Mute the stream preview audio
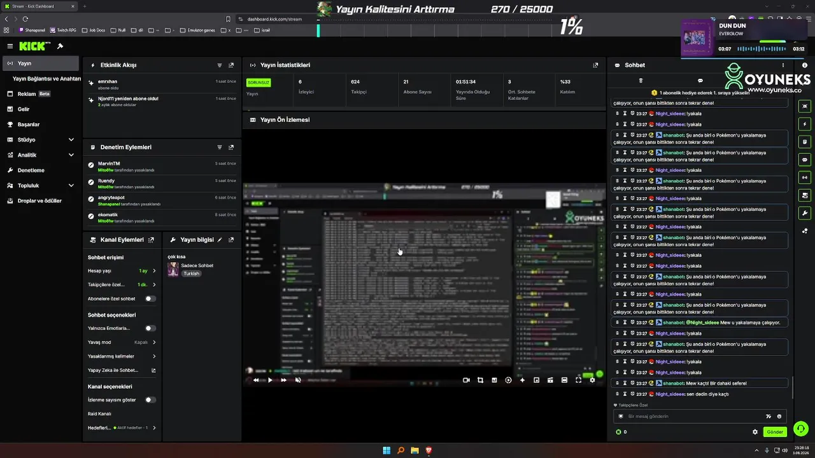The width and height of the screenshot is (815, 458). coord(298,380)
